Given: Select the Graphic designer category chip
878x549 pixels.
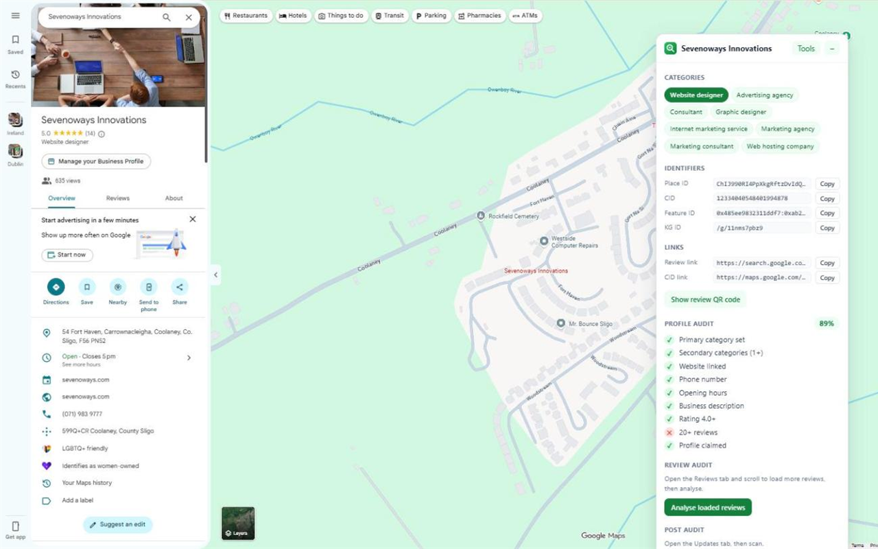Looking at the screenshot, I should (741, 112).
